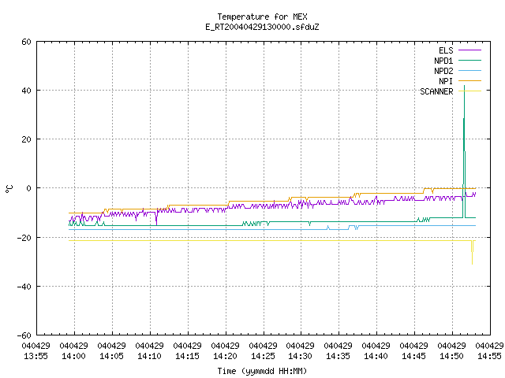
Task: Click the SCANNER legend label
Action: 436,91
